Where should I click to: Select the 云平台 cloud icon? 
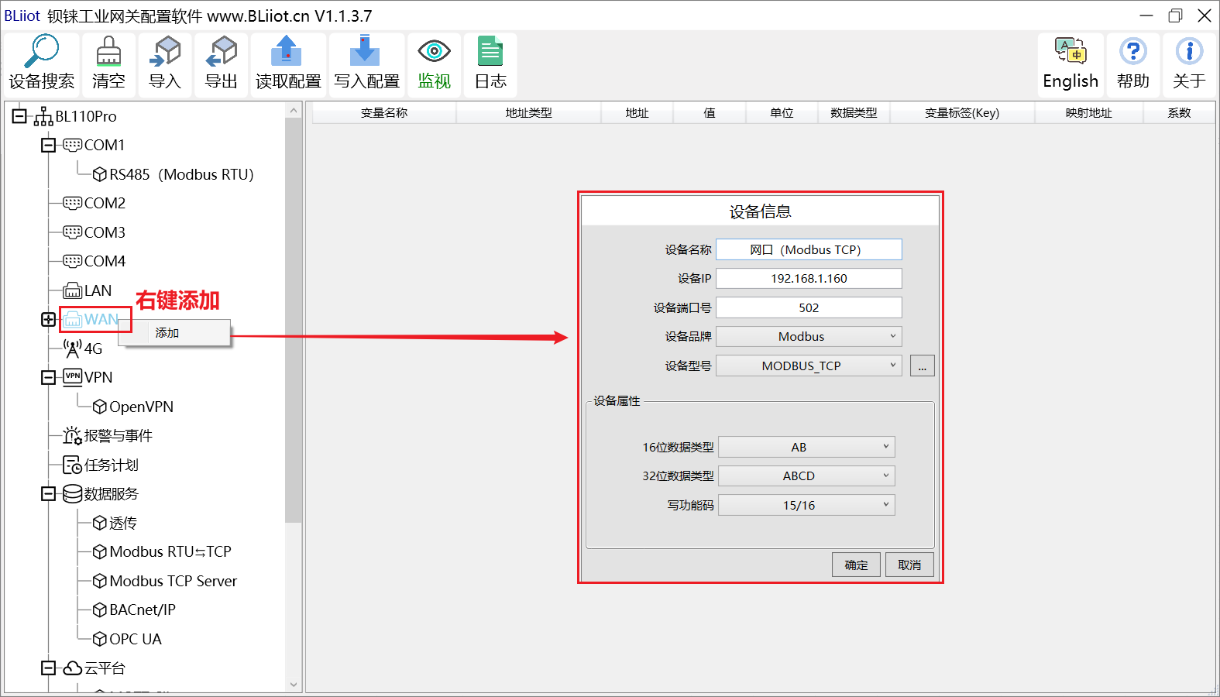point(72,668)
